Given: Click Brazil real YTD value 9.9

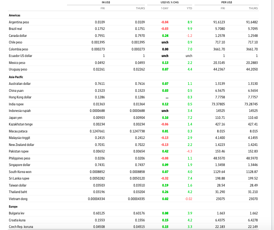Looking at the screenshot, I should click(x=190, y=29).
